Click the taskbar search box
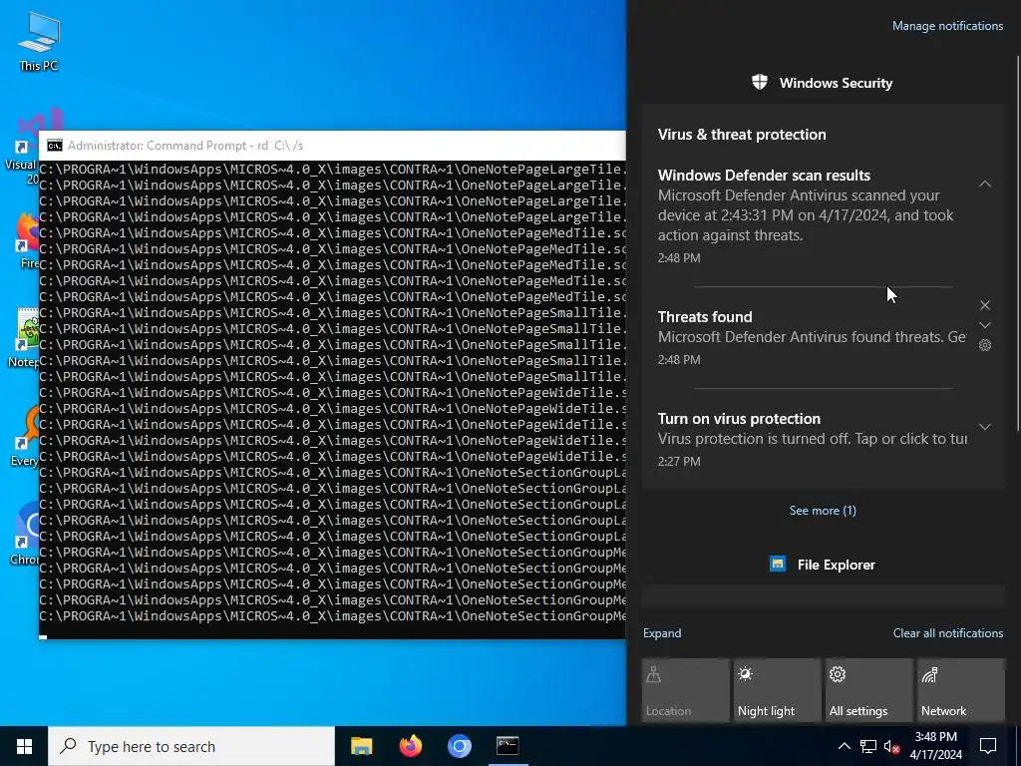Viewport: 1021px width, 766px height. click(191, 746)
